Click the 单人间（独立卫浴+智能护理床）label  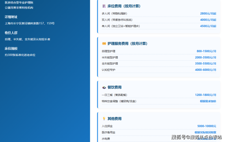(121, 26)
